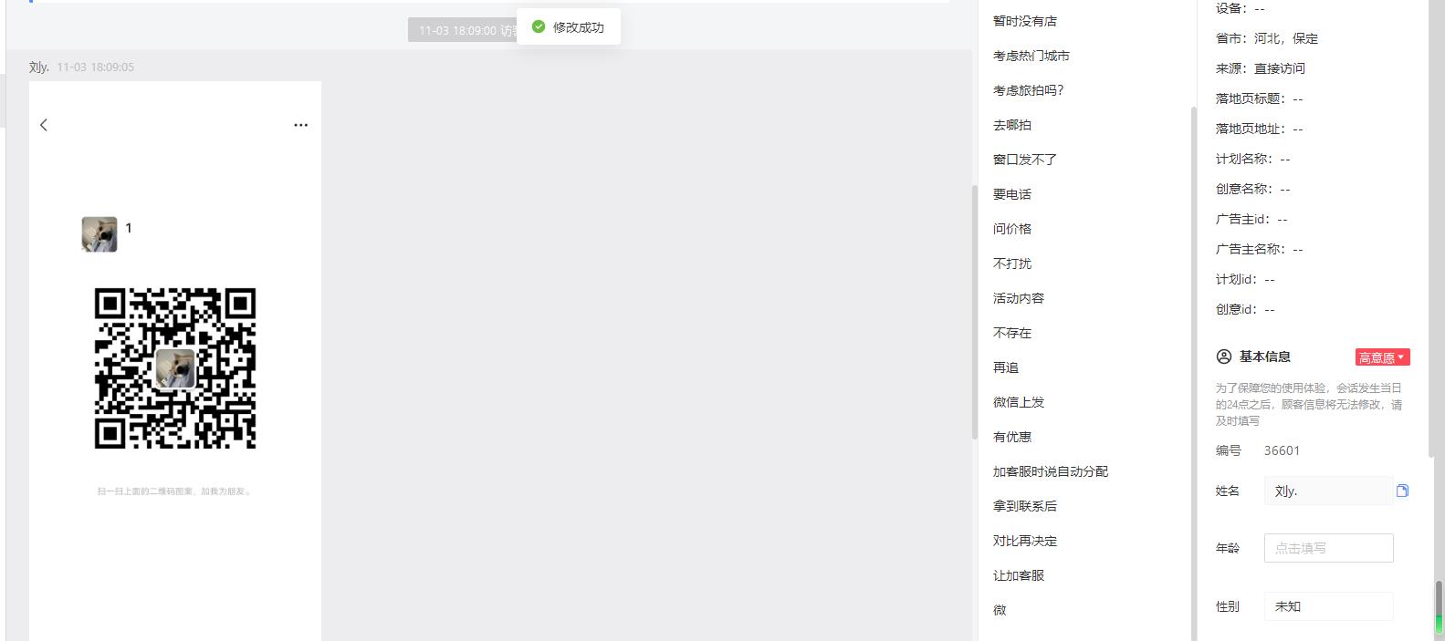Click the 年龄 input field

pos(1328,548)
